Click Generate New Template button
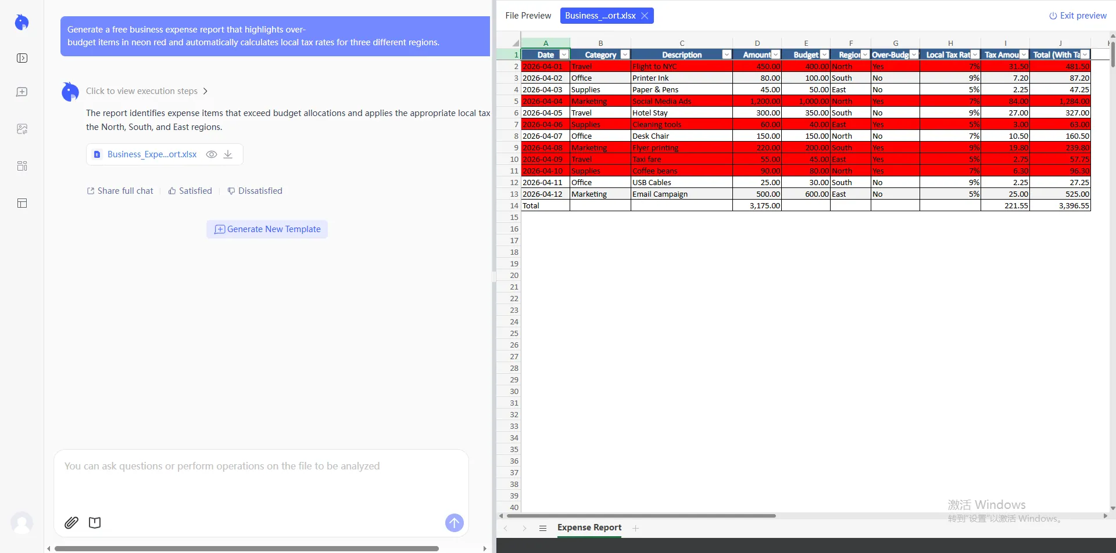This screenshot has height=553, width=1116. click(x=267, y=229)
